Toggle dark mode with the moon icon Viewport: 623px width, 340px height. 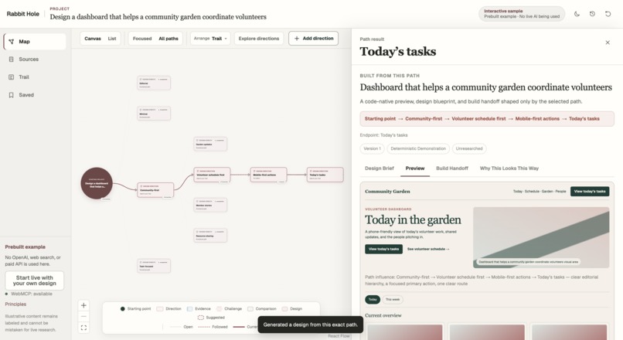click(x=577, y=14)
